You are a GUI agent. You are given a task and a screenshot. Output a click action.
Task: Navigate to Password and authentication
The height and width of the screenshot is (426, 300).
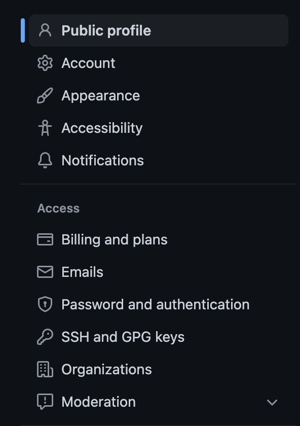(x=155, y=304)
